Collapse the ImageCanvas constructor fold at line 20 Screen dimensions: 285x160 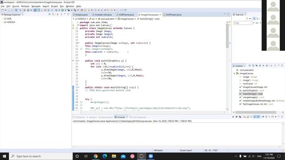pos(79,43)
